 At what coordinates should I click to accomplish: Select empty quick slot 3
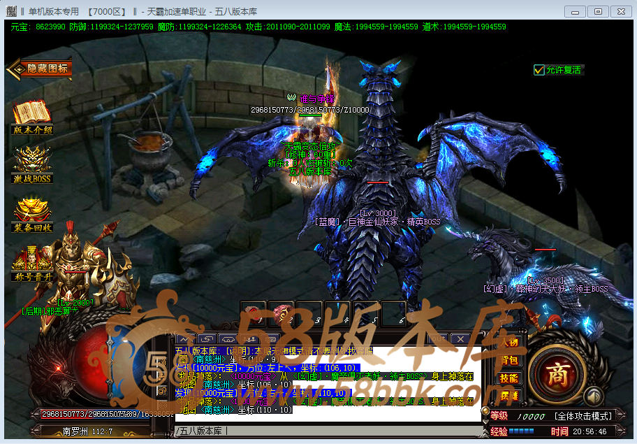coord(309,314)
